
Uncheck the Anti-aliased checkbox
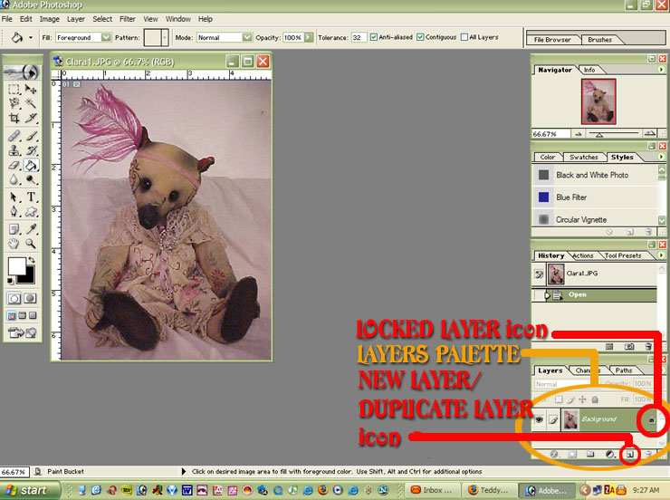(376, 38)
